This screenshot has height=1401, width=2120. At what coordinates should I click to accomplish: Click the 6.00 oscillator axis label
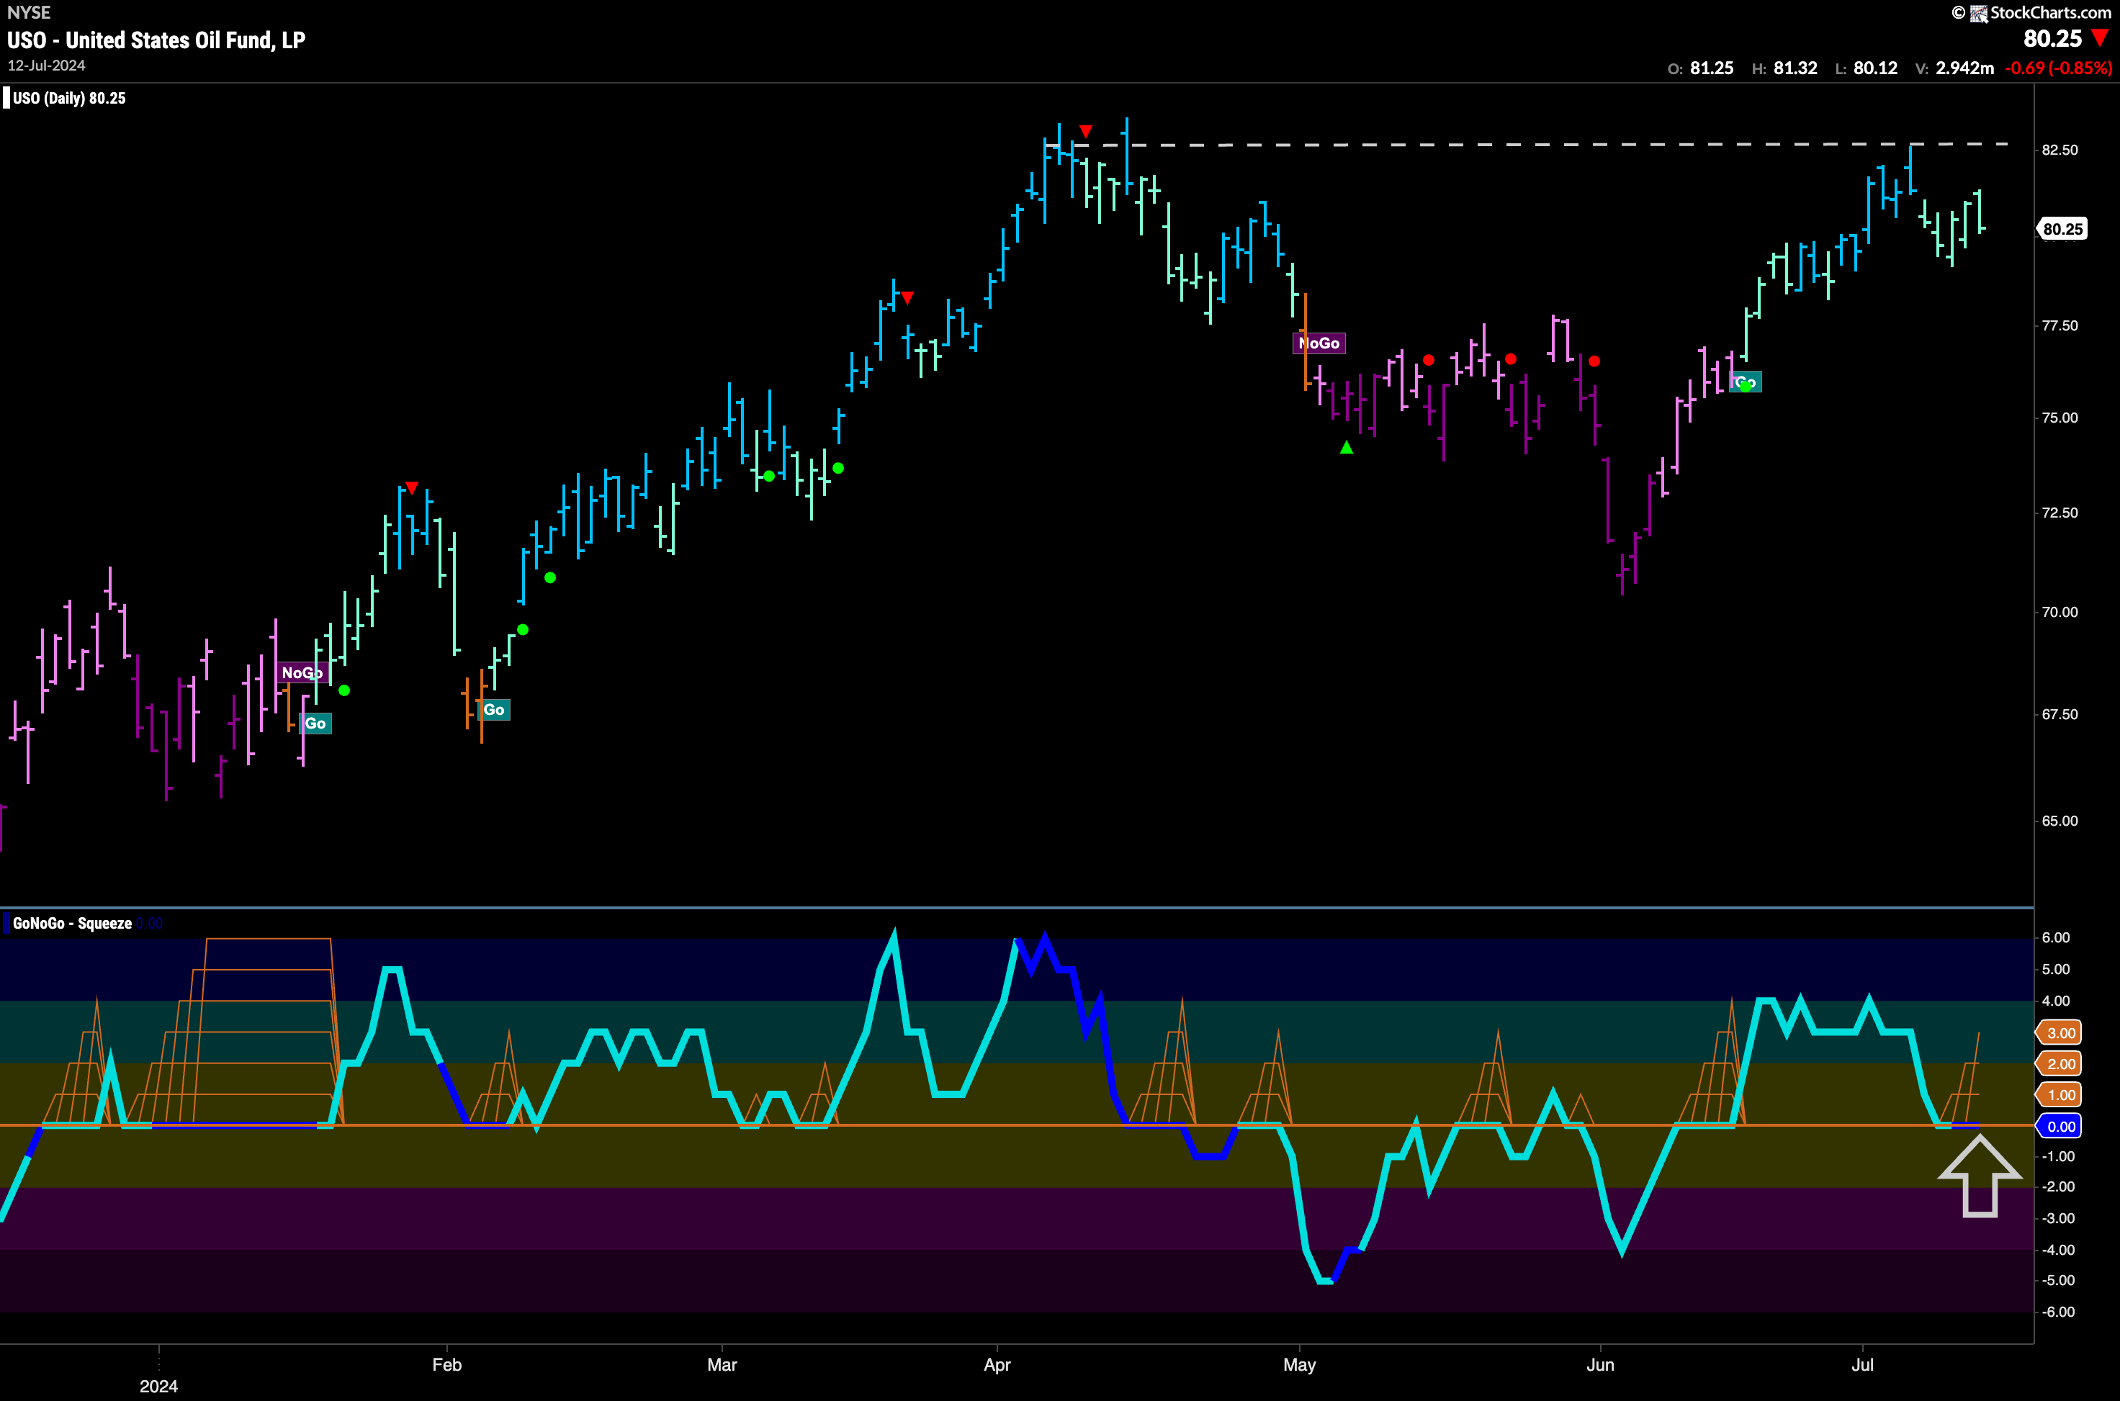pyautogui.click(x=2057, y=938)
